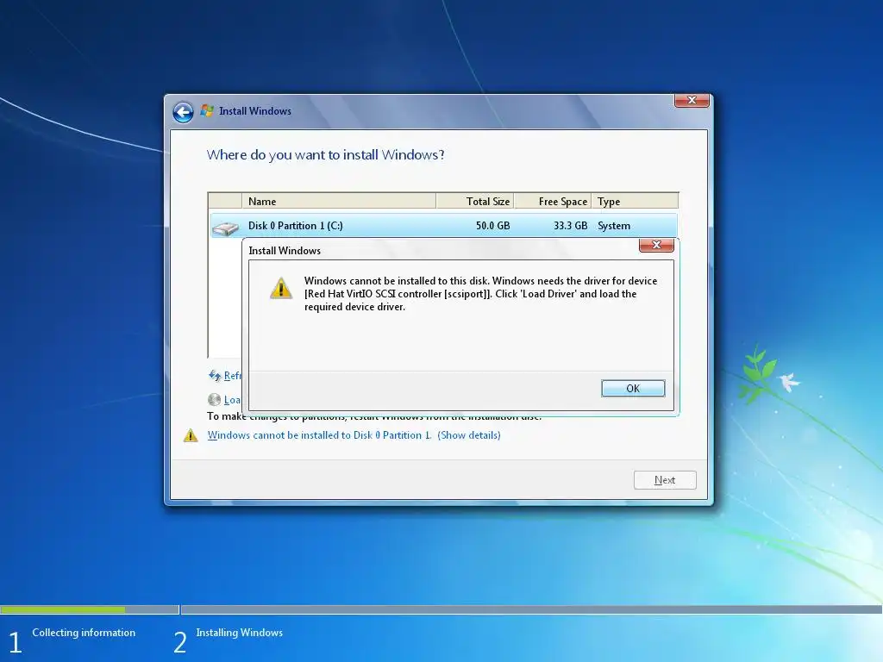Click the Next button

coord(665,480)
